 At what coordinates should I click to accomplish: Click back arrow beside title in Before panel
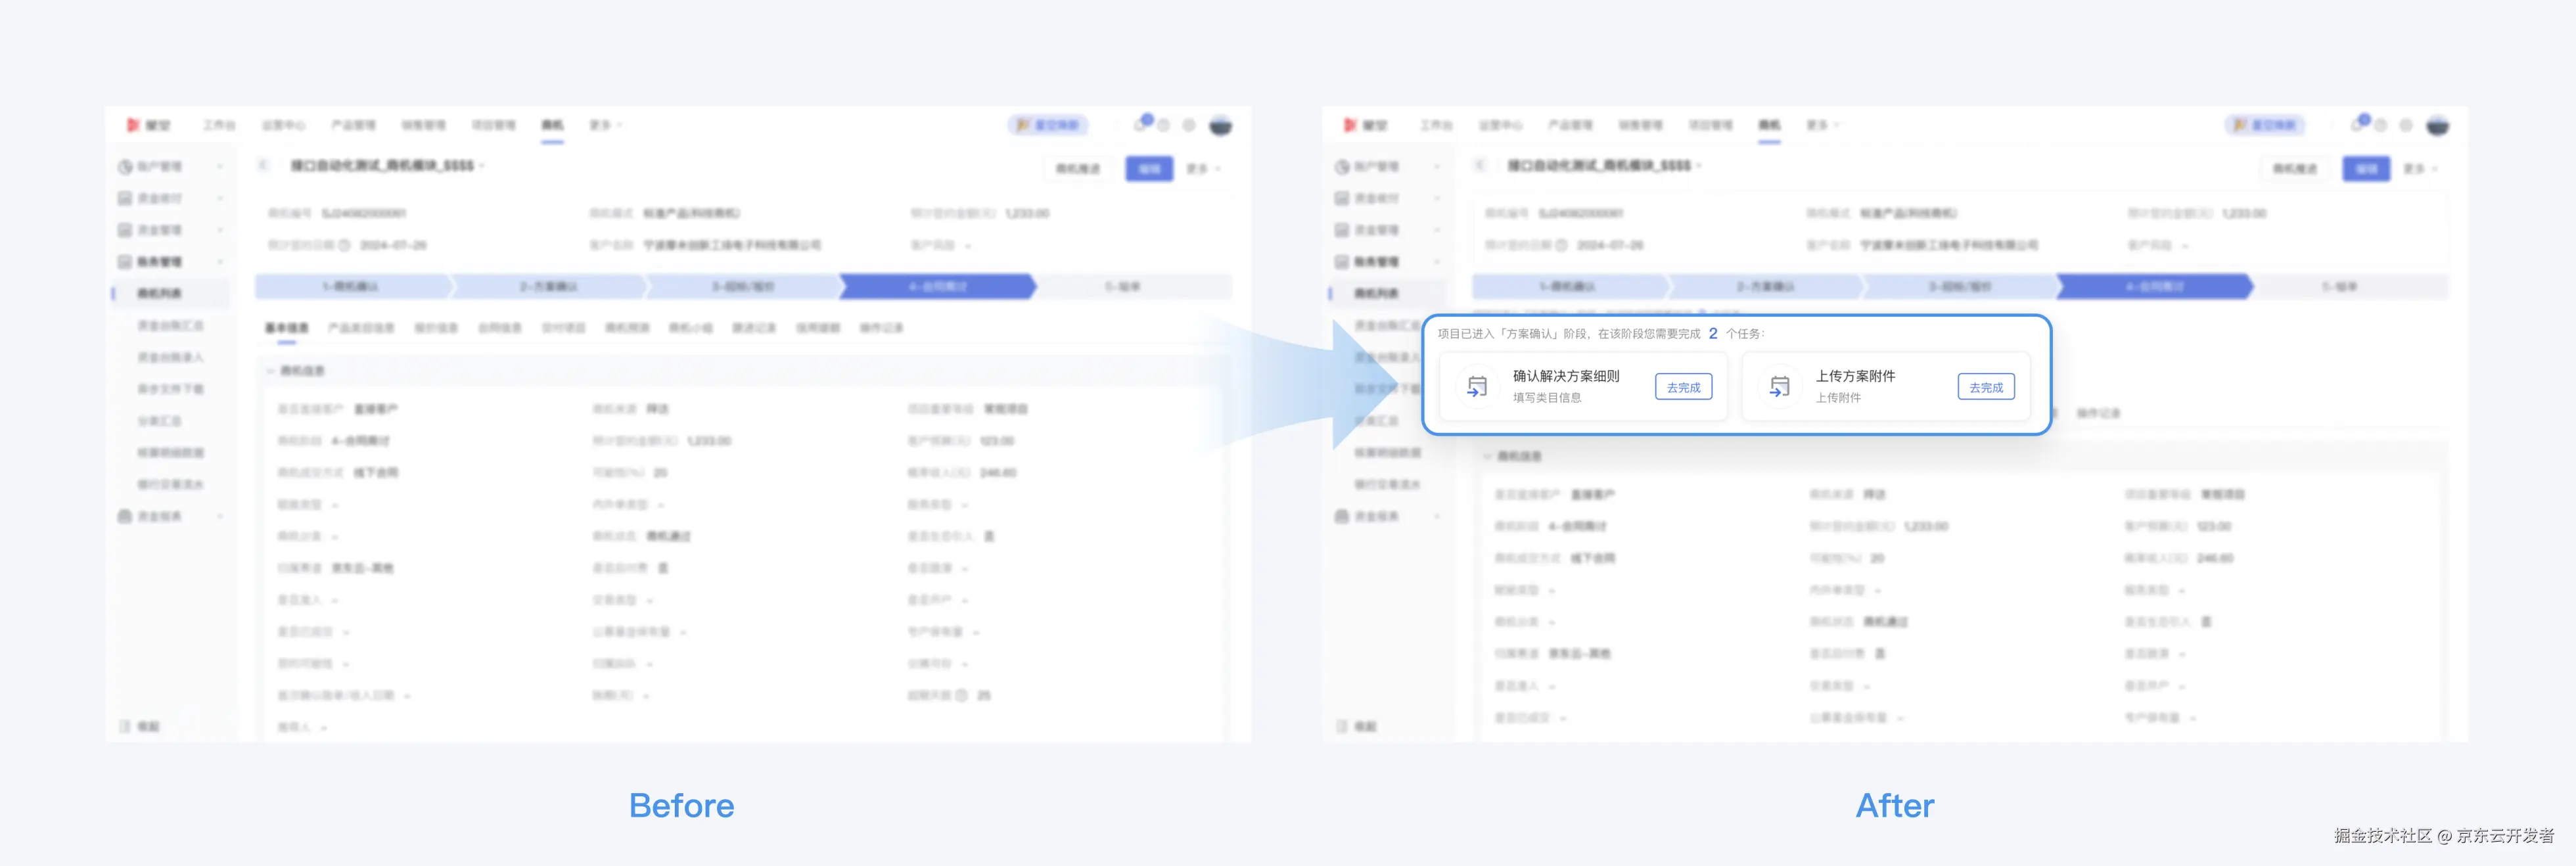263,165
